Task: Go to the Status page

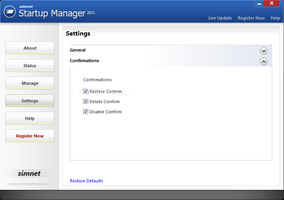Action: point(30,65)
